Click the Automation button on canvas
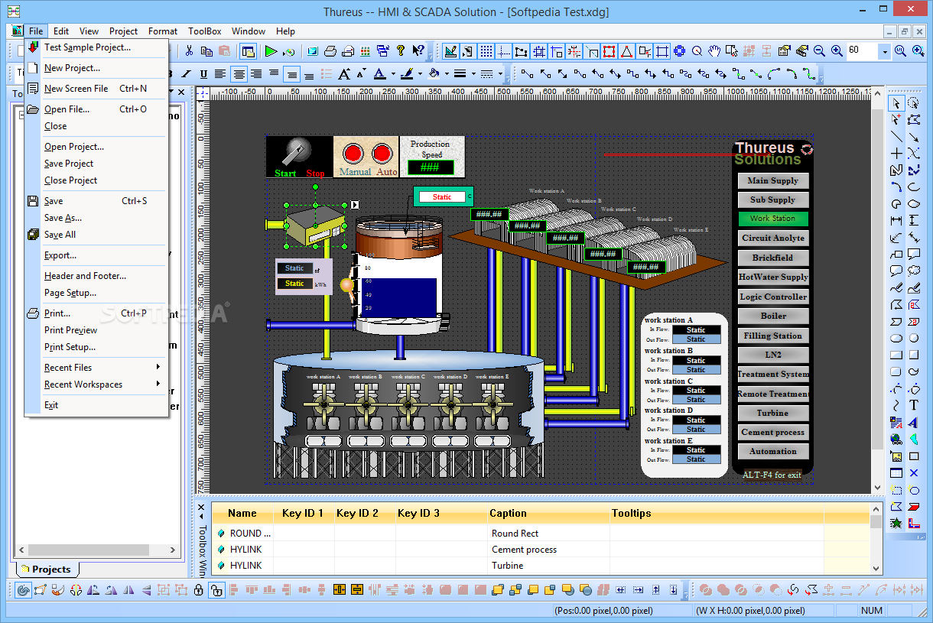 772,452
